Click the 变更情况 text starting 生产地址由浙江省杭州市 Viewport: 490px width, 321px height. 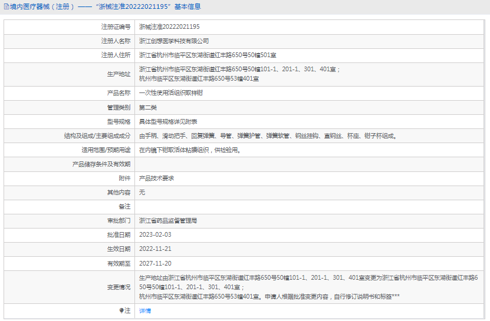[308, 287]
